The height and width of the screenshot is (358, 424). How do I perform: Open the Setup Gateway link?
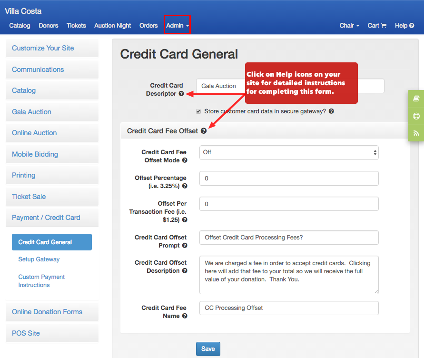[x=39, y=259]
